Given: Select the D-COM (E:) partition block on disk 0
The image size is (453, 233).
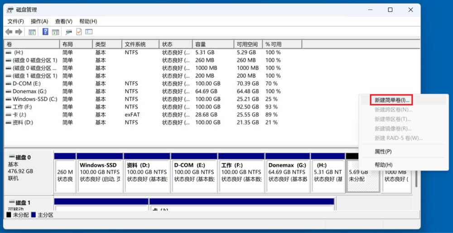Looking at the screenshot, I should pyautogui.click(x=193, y=172).
